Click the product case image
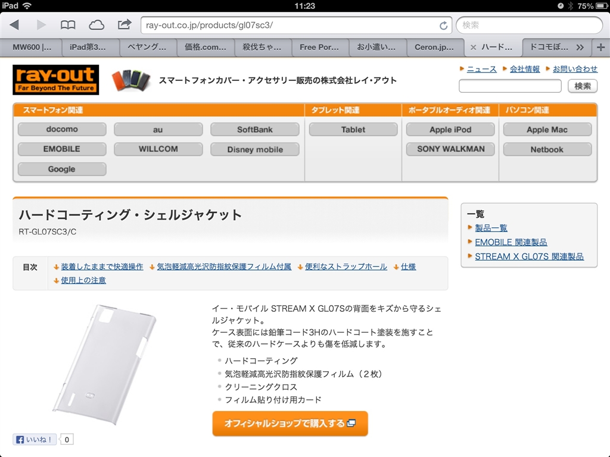This screenshot has height=457, width=610. pos(104,364)
